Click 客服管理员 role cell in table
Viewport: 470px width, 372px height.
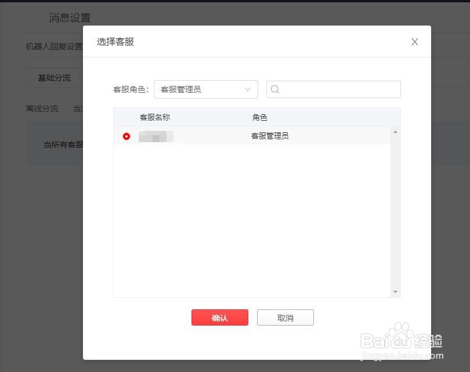pos(270,136)
